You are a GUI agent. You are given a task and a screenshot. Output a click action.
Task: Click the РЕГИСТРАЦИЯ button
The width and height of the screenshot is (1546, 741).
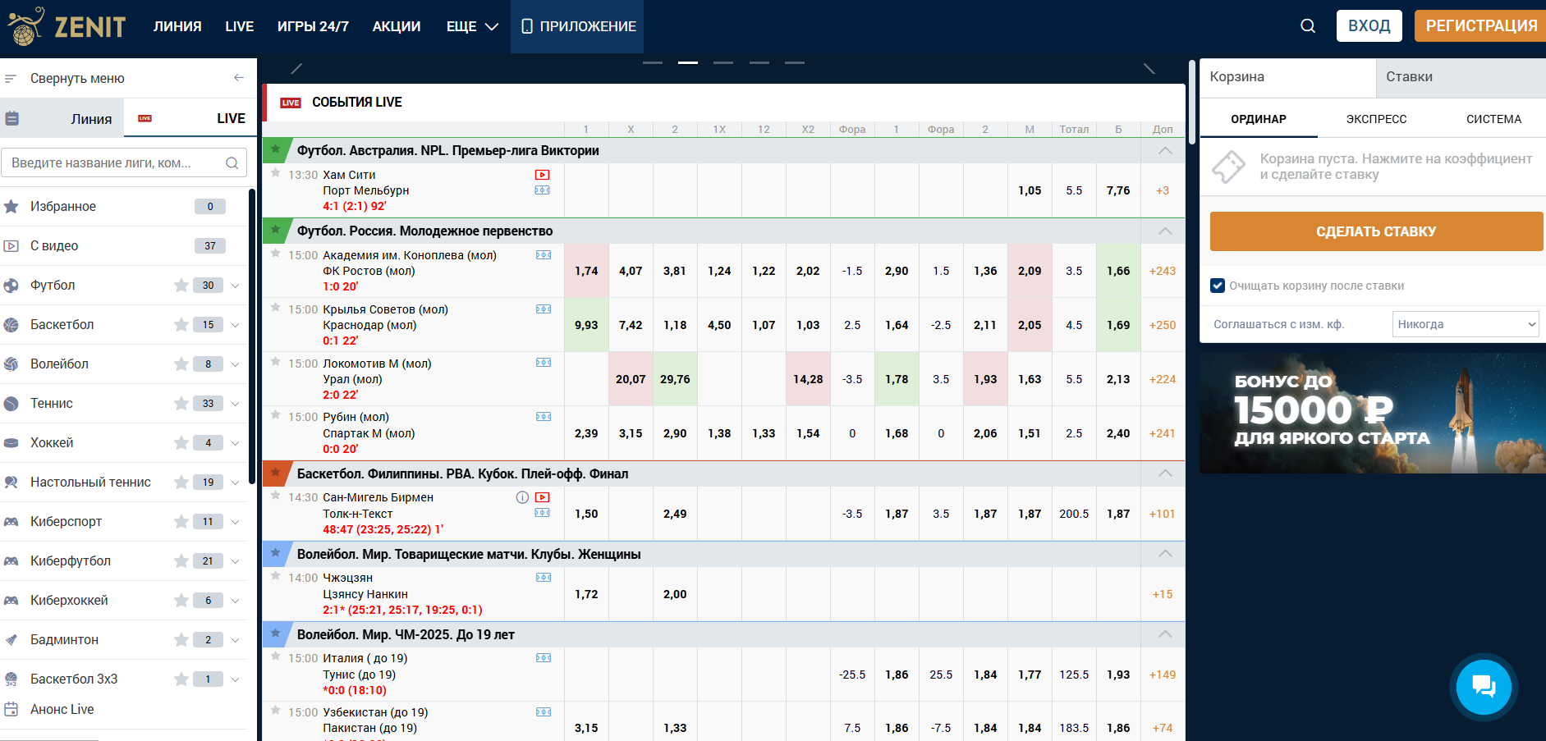point(1480,26)
